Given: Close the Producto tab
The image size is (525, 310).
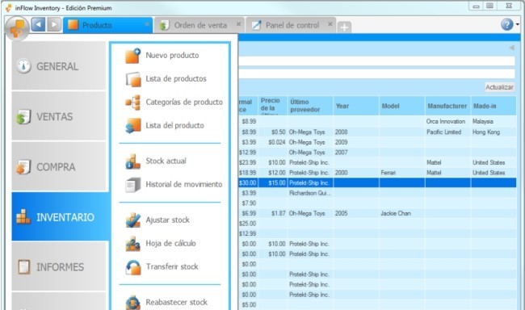Looking at the screenshot, I should coord(147,24).
